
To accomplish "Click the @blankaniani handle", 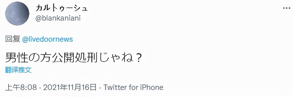I will click(x=58, y=18).
